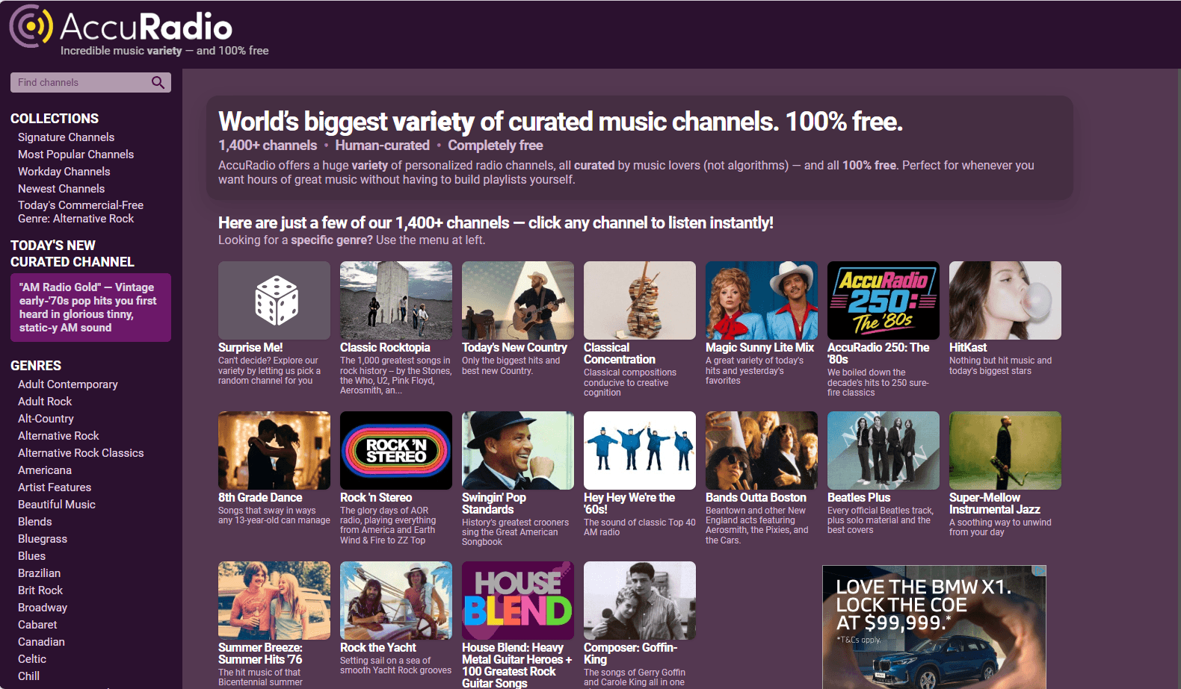Click the 8th Grade Dance title link
The image size is (1181, 689).
260,498
